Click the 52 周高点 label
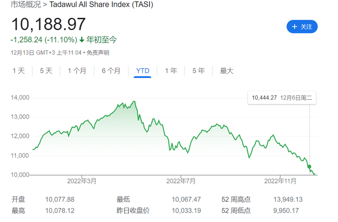The image size is (338, 222). [x=236, y=199]
